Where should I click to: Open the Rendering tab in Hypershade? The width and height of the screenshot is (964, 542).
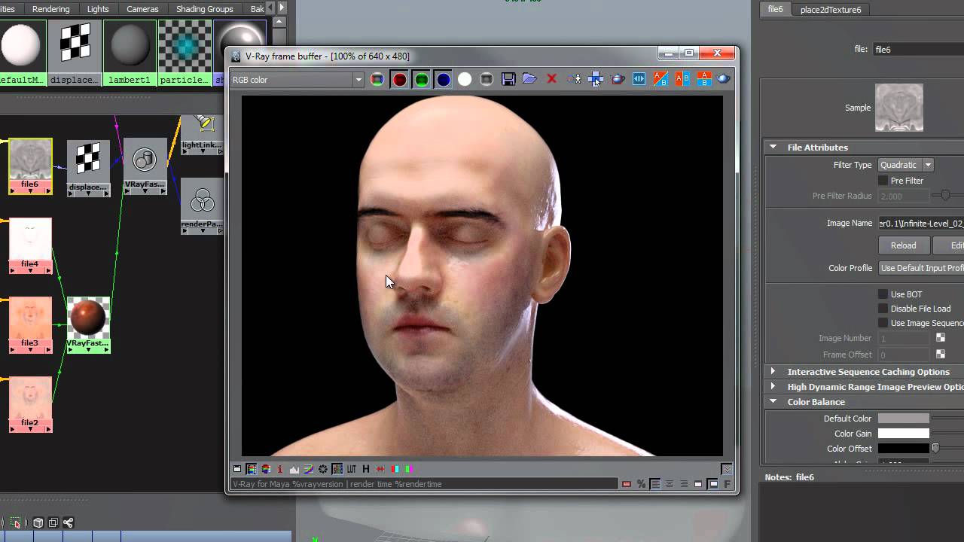[x=51, y=9]
